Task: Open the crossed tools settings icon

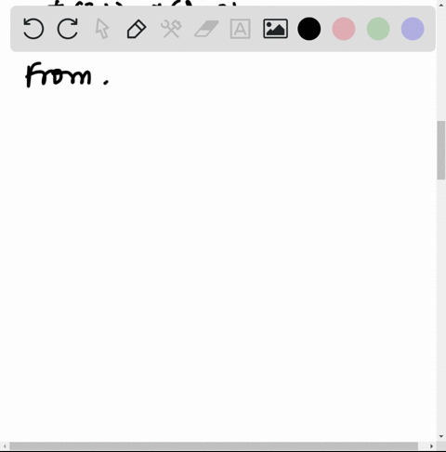Action: [171, 29]
